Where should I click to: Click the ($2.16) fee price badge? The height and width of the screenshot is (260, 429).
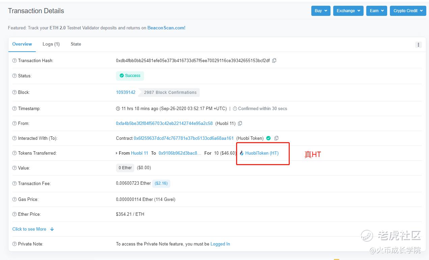tap(161, 183)
